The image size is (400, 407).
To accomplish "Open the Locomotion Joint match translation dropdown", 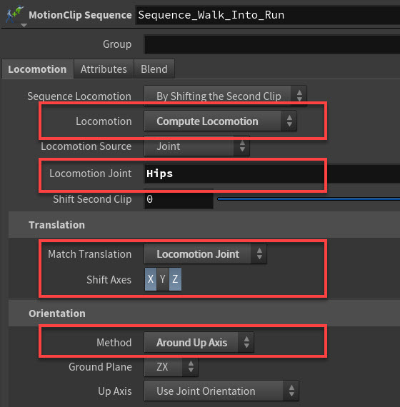I will [x=205, y=254].
